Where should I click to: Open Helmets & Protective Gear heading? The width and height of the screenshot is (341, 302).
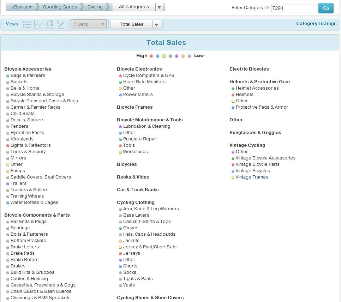260,81
